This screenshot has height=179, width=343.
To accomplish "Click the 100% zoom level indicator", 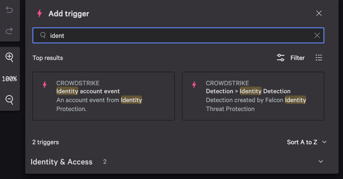I will tap(9, 79).
